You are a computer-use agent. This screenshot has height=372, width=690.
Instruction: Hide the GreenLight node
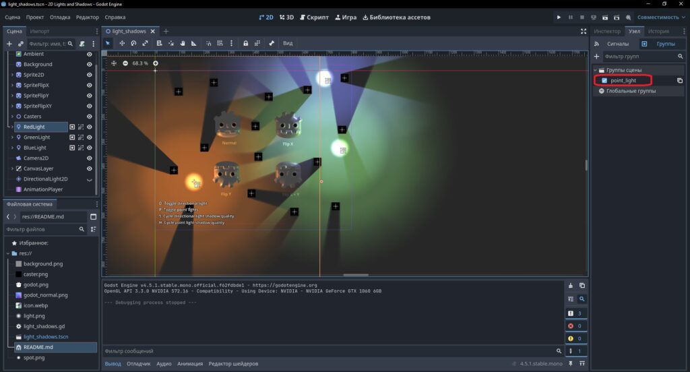point(90,137)
